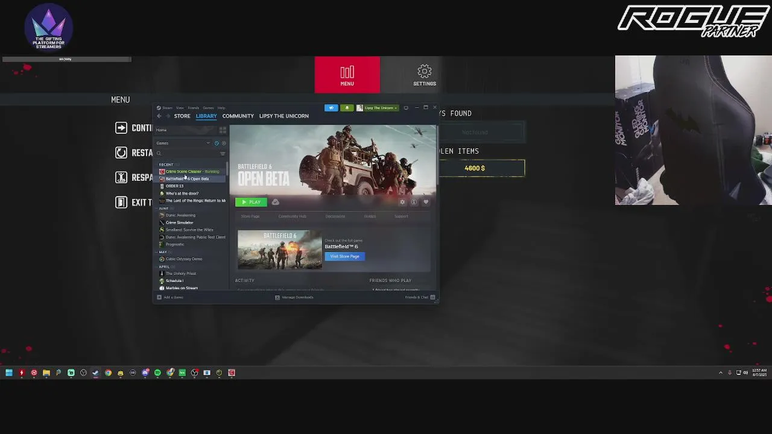Click the Windows Start button
The image size is (772, 434).
[9, 373]
